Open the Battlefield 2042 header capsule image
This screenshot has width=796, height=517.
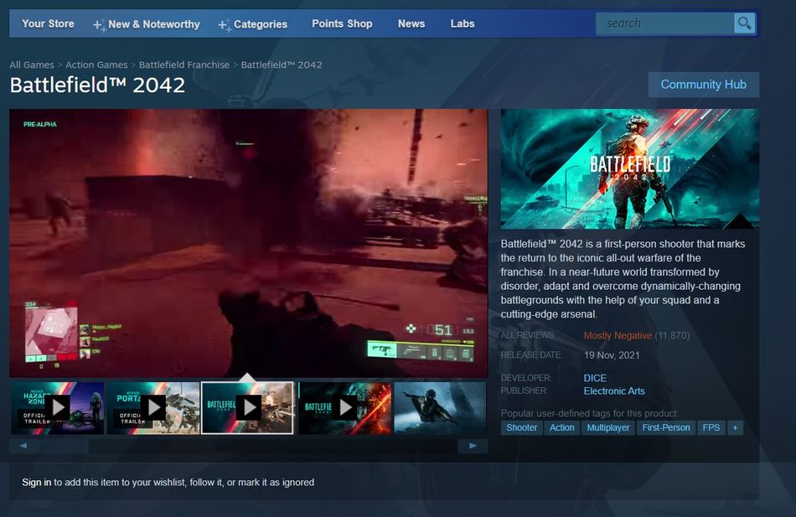coord(630,168)
